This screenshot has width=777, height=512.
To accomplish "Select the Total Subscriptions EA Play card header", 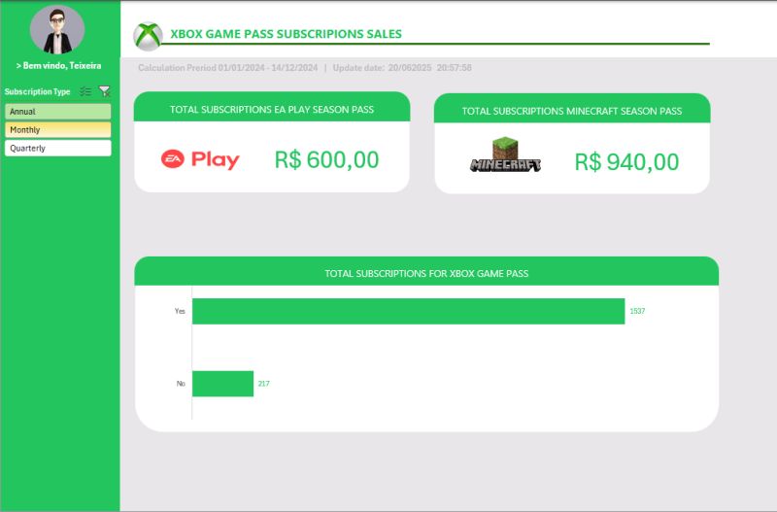I will coord(272,110).
